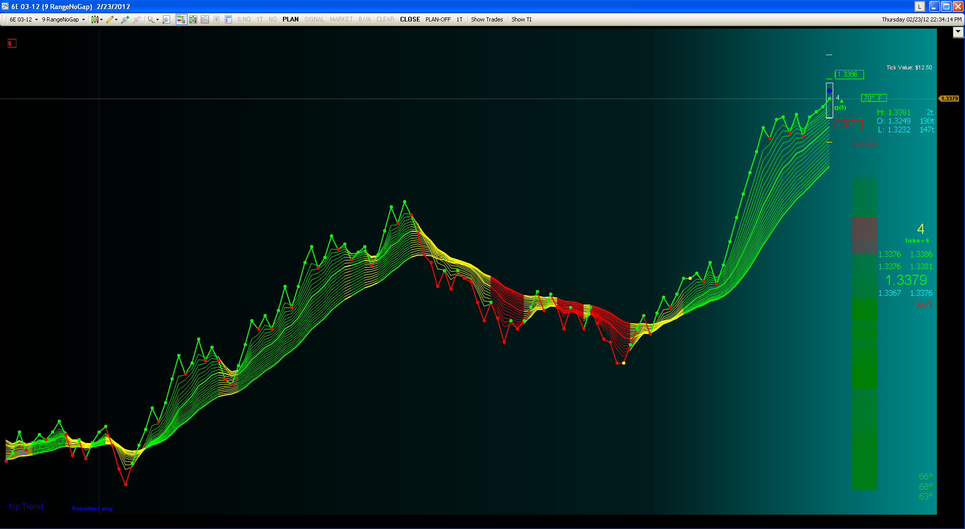Toggle the PLAN-OFF button
The width and height of the screenshot is (965, 529).
(438, 19)
